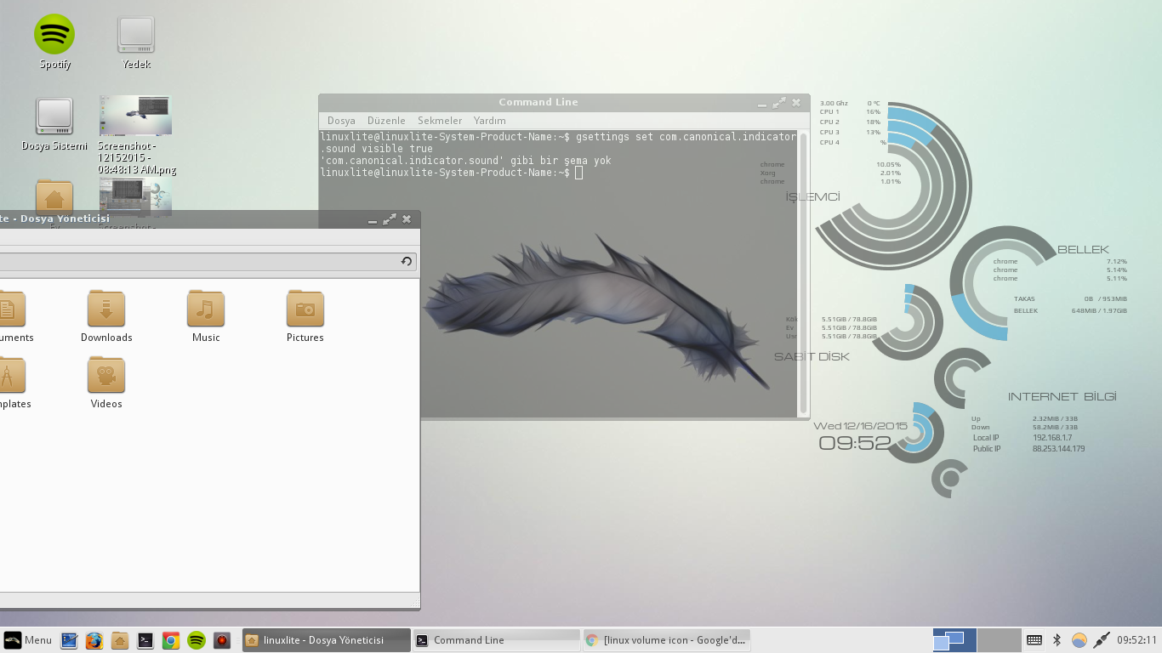The image size is (1162, 653).
Task: Launch terminal from taskbar launcher
Action: coord(145,640)
